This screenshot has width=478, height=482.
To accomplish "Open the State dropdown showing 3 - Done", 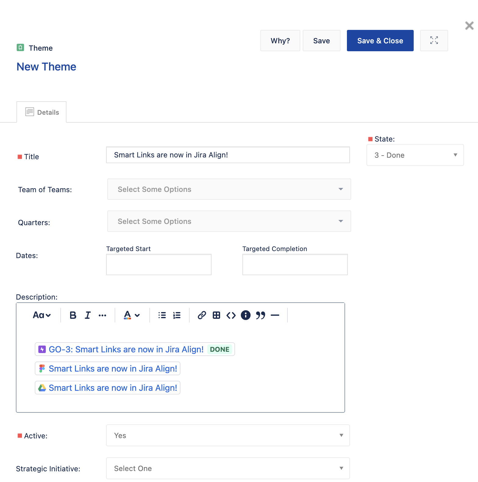I will coord(415,155).
